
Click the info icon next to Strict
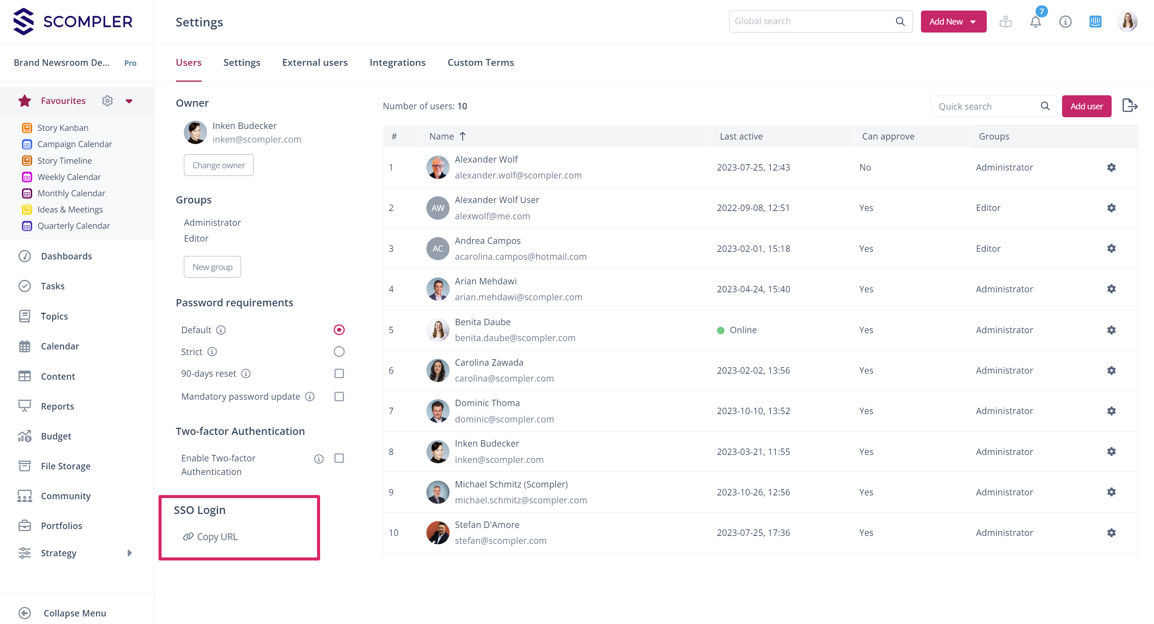coord(212,352)
